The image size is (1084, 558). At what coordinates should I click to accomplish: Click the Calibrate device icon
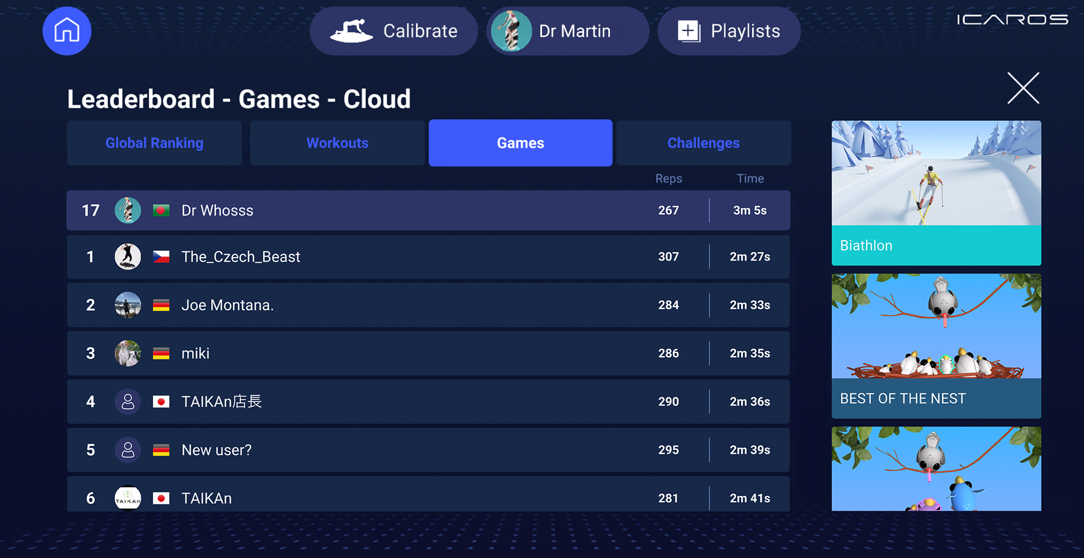coord(351,31)
